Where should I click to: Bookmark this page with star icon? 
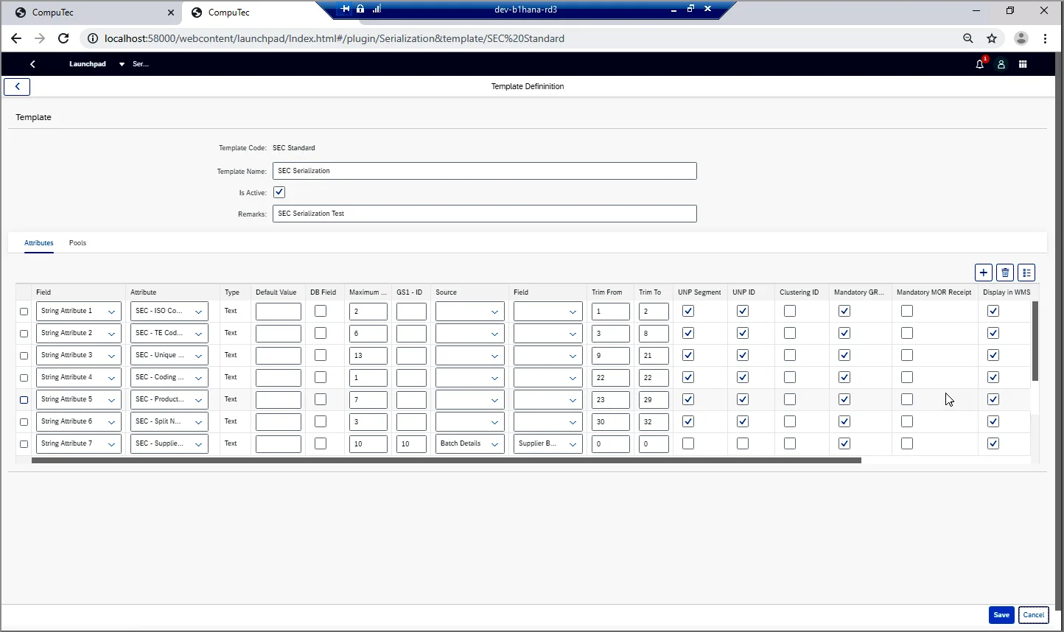coord(992,38)
